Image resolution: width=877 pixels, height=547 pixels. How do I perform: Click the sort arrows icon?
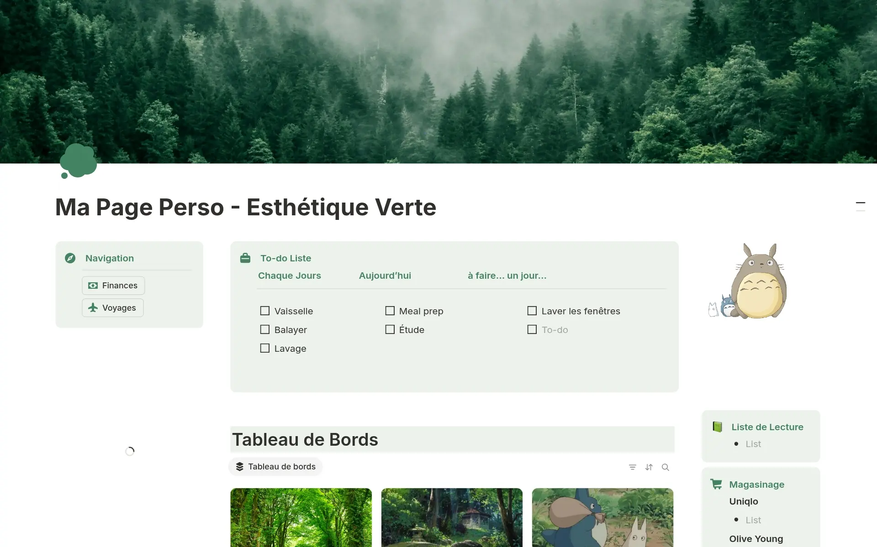(x=649, y=467)
